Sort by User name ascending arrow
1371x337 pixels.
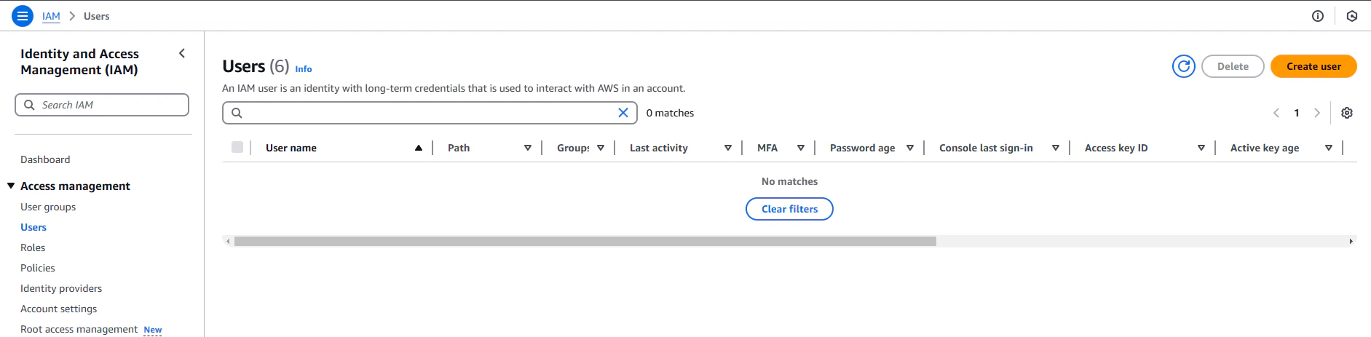(419, 148)
